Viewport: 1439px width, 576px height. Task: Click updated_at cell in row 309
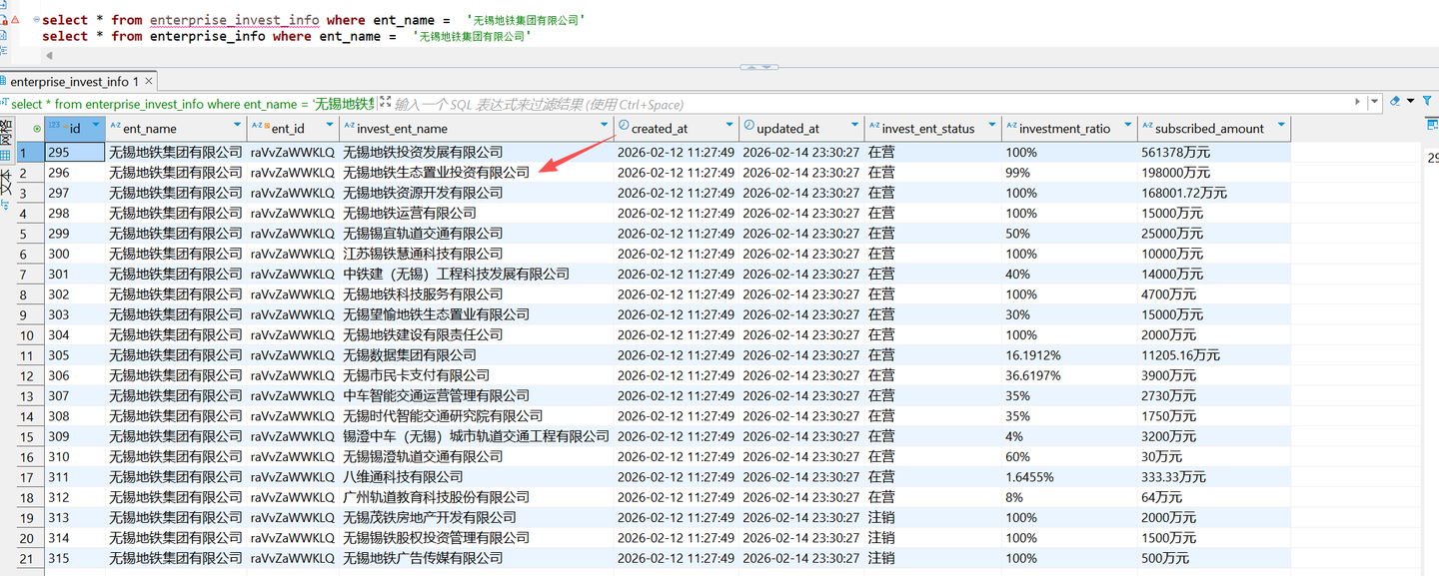[x=801, y=436]
